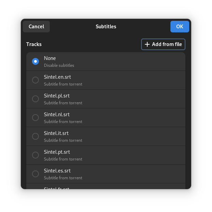The height and width of the screenshot is (212, 212).
Task: Switch to the Sintel.es.srt radio button
Action: [35, 174]
